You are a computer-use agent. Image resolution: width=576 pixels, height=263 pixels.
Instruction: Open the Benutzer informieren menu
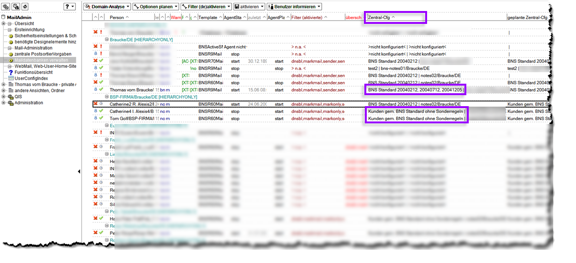pyautogui.click(x=294, y=7)
